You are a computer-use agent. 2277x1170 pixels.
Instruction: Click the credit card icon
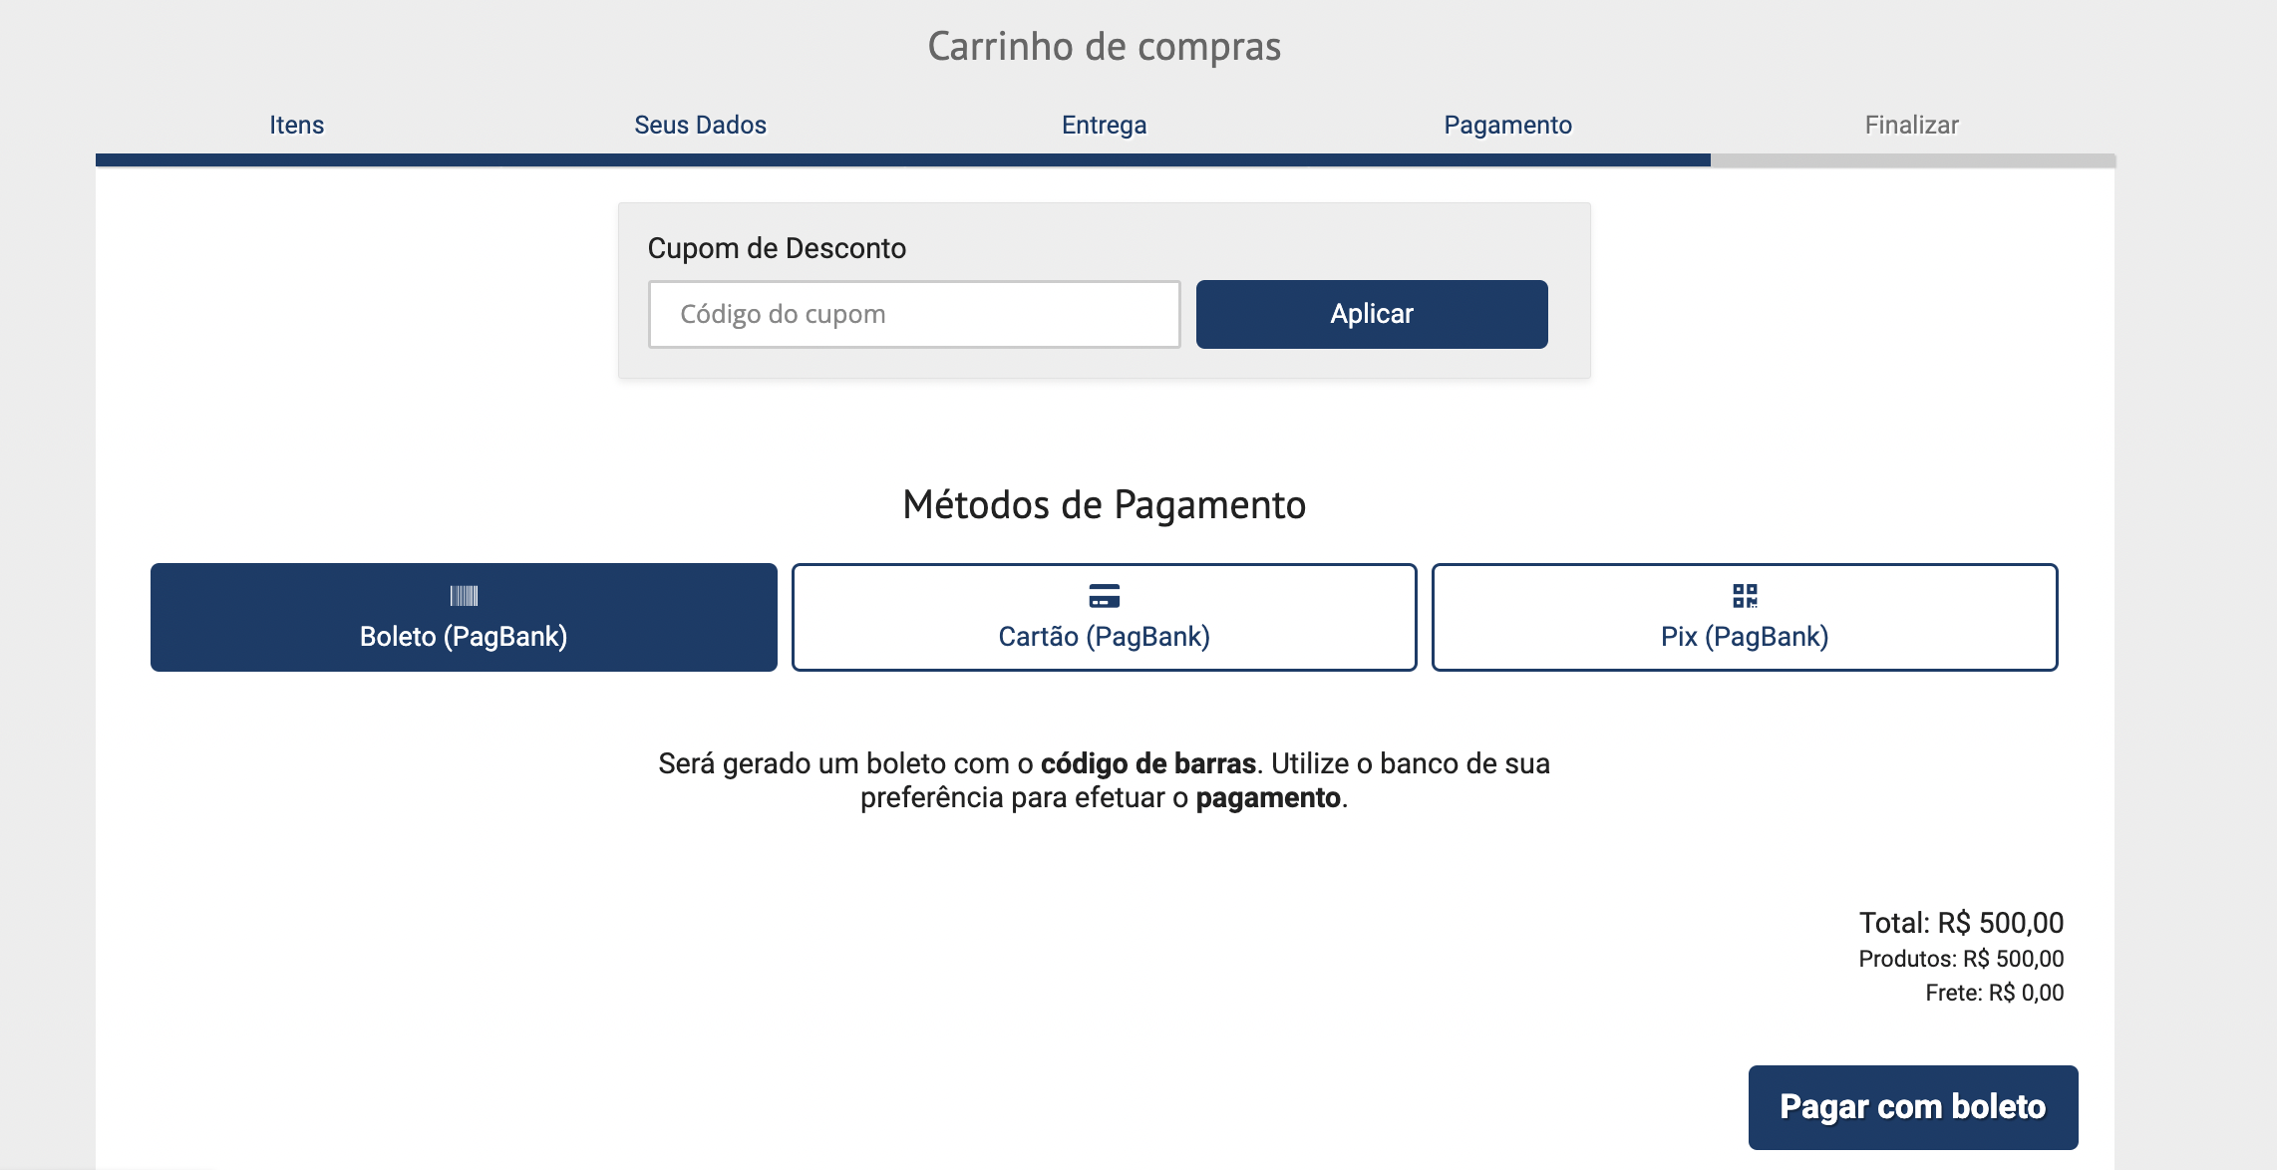(x=1104, y=596)
